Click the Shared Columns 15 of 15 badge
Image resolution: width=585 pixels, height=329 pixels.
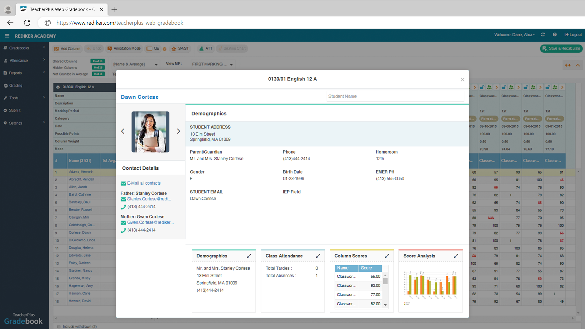coord(97,61)
